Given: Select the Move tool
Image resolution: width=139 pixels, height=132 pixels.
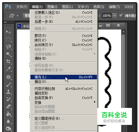Looking at the screenshot, I should (8, 32).
